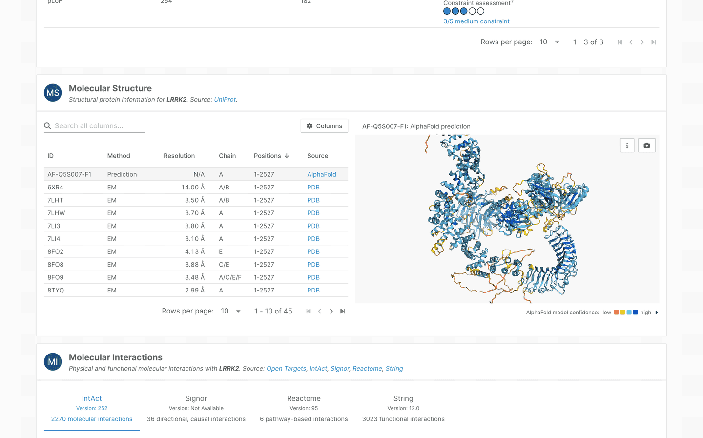Click the search magnifier icon in structure table
This screenshot has width=703, height=438.
pyautogui.click(x=47, y=126)
